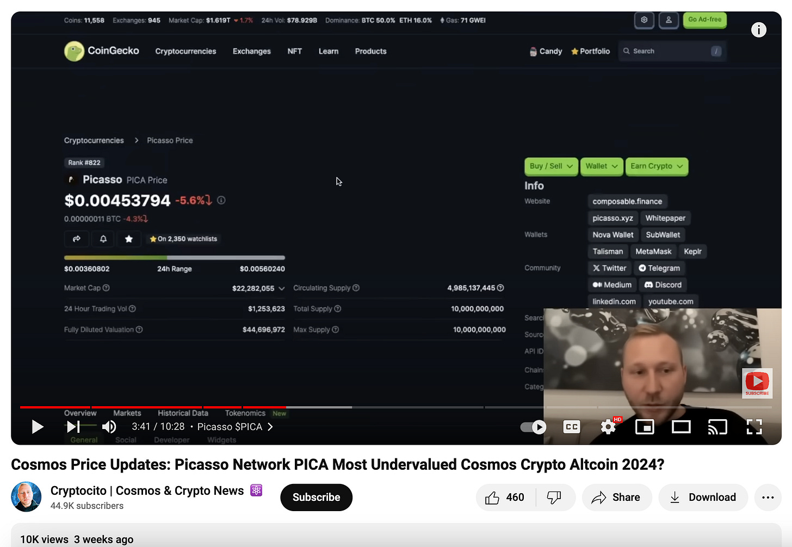792x547 pixels.
Task: Open Candy rewards
Action: coord(546,51)
